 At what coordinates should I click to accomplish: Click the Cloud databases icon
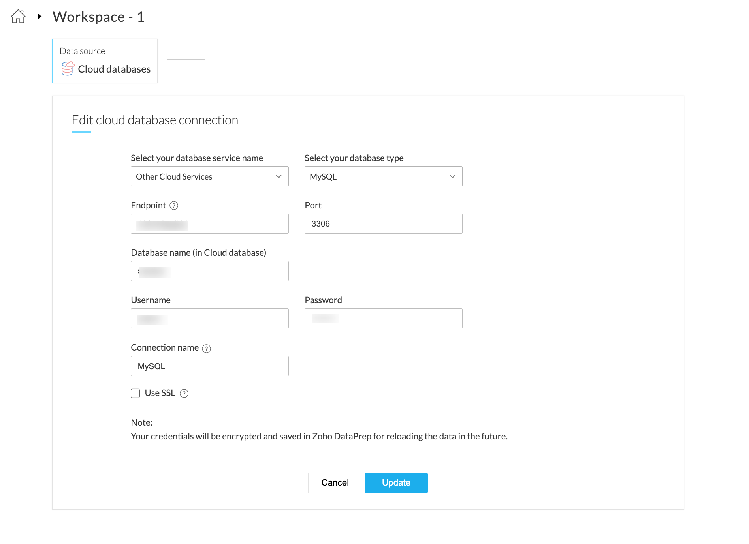(68, 69)
